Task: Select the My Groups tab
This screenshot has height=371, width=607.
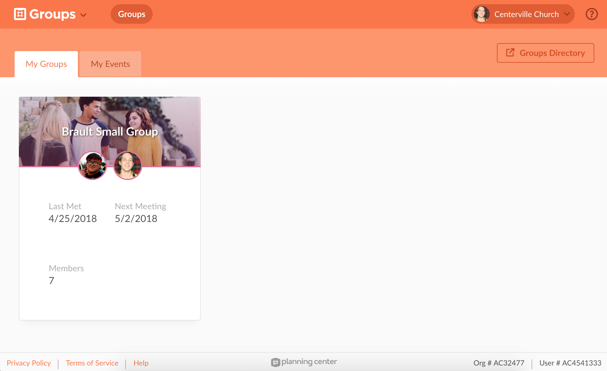Action: point(46,64)
